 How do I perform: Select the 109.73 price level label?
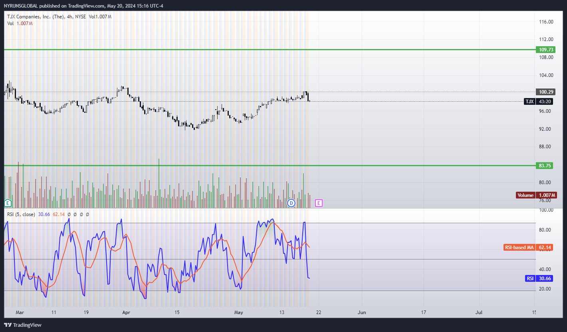coord(545,49)
